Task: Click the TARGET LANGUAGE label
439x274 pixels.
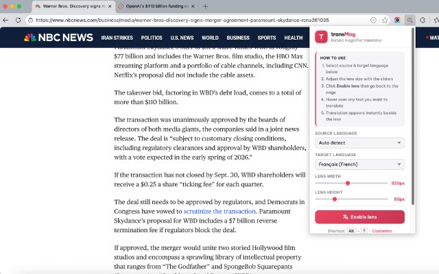Action: (335, 155)
